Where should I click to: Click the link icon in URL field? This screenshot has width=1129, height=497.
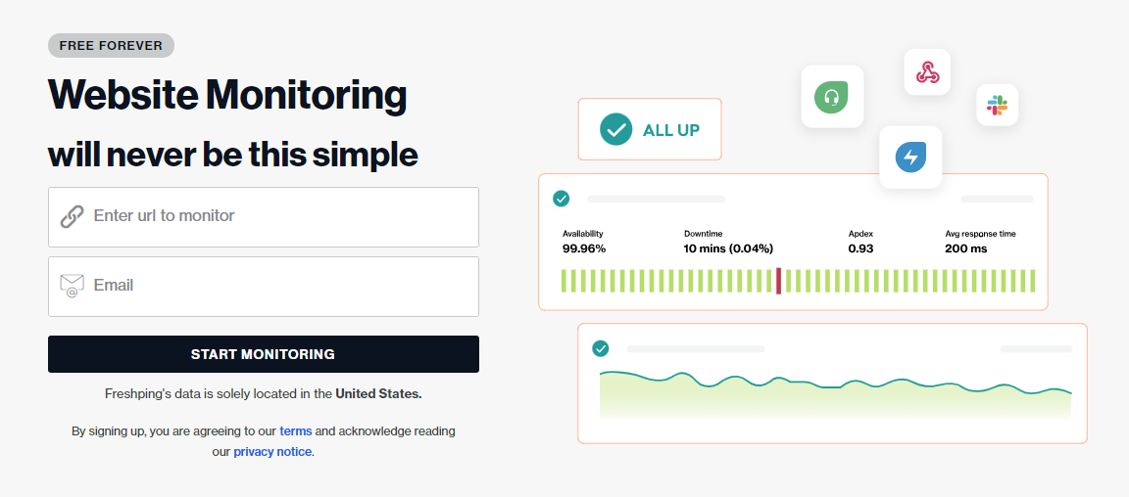click(72, 216)
